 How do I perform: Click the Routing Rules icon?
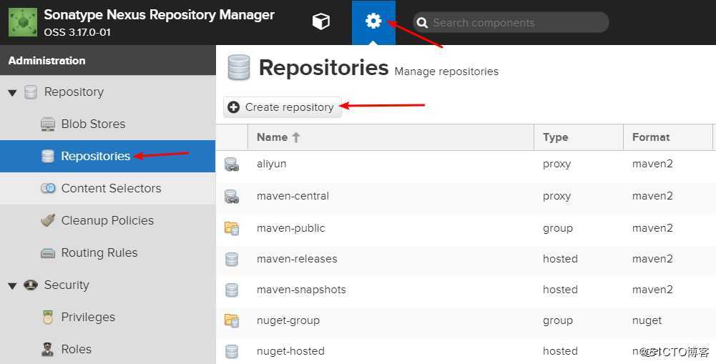(x=48, y=253)
